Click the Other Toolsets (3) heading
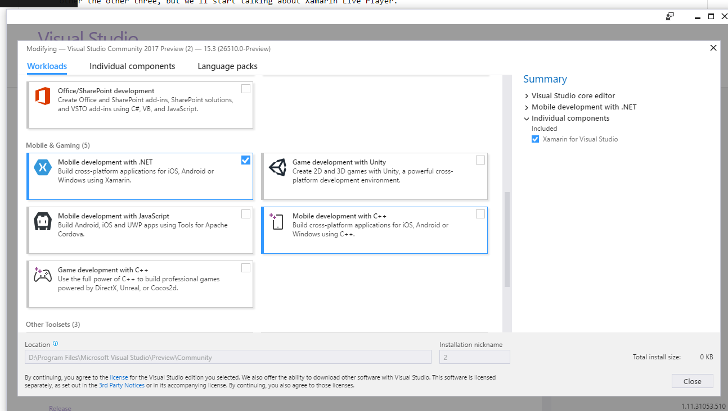 click(x=53, y=325)
